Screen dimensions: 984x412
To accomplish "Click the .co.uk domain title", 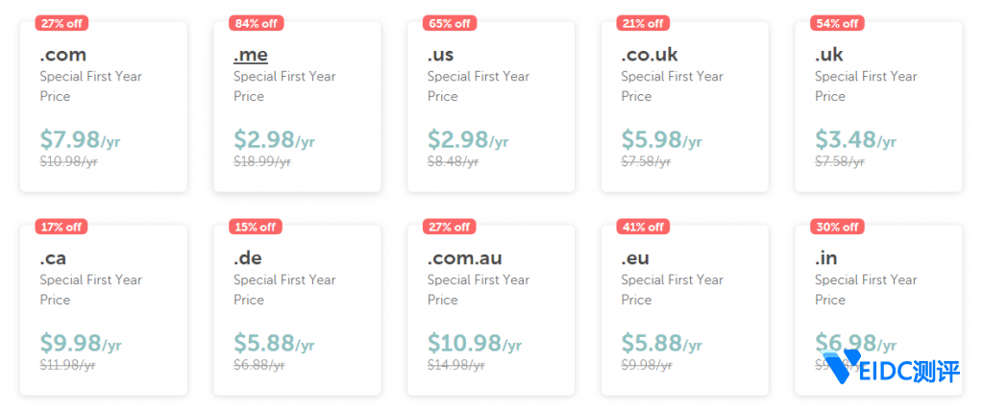I will (x=651, y=55).
